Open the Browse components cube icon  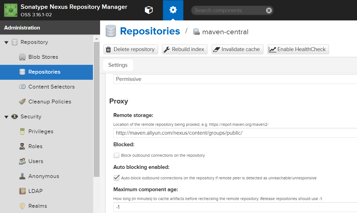[149, 10]
